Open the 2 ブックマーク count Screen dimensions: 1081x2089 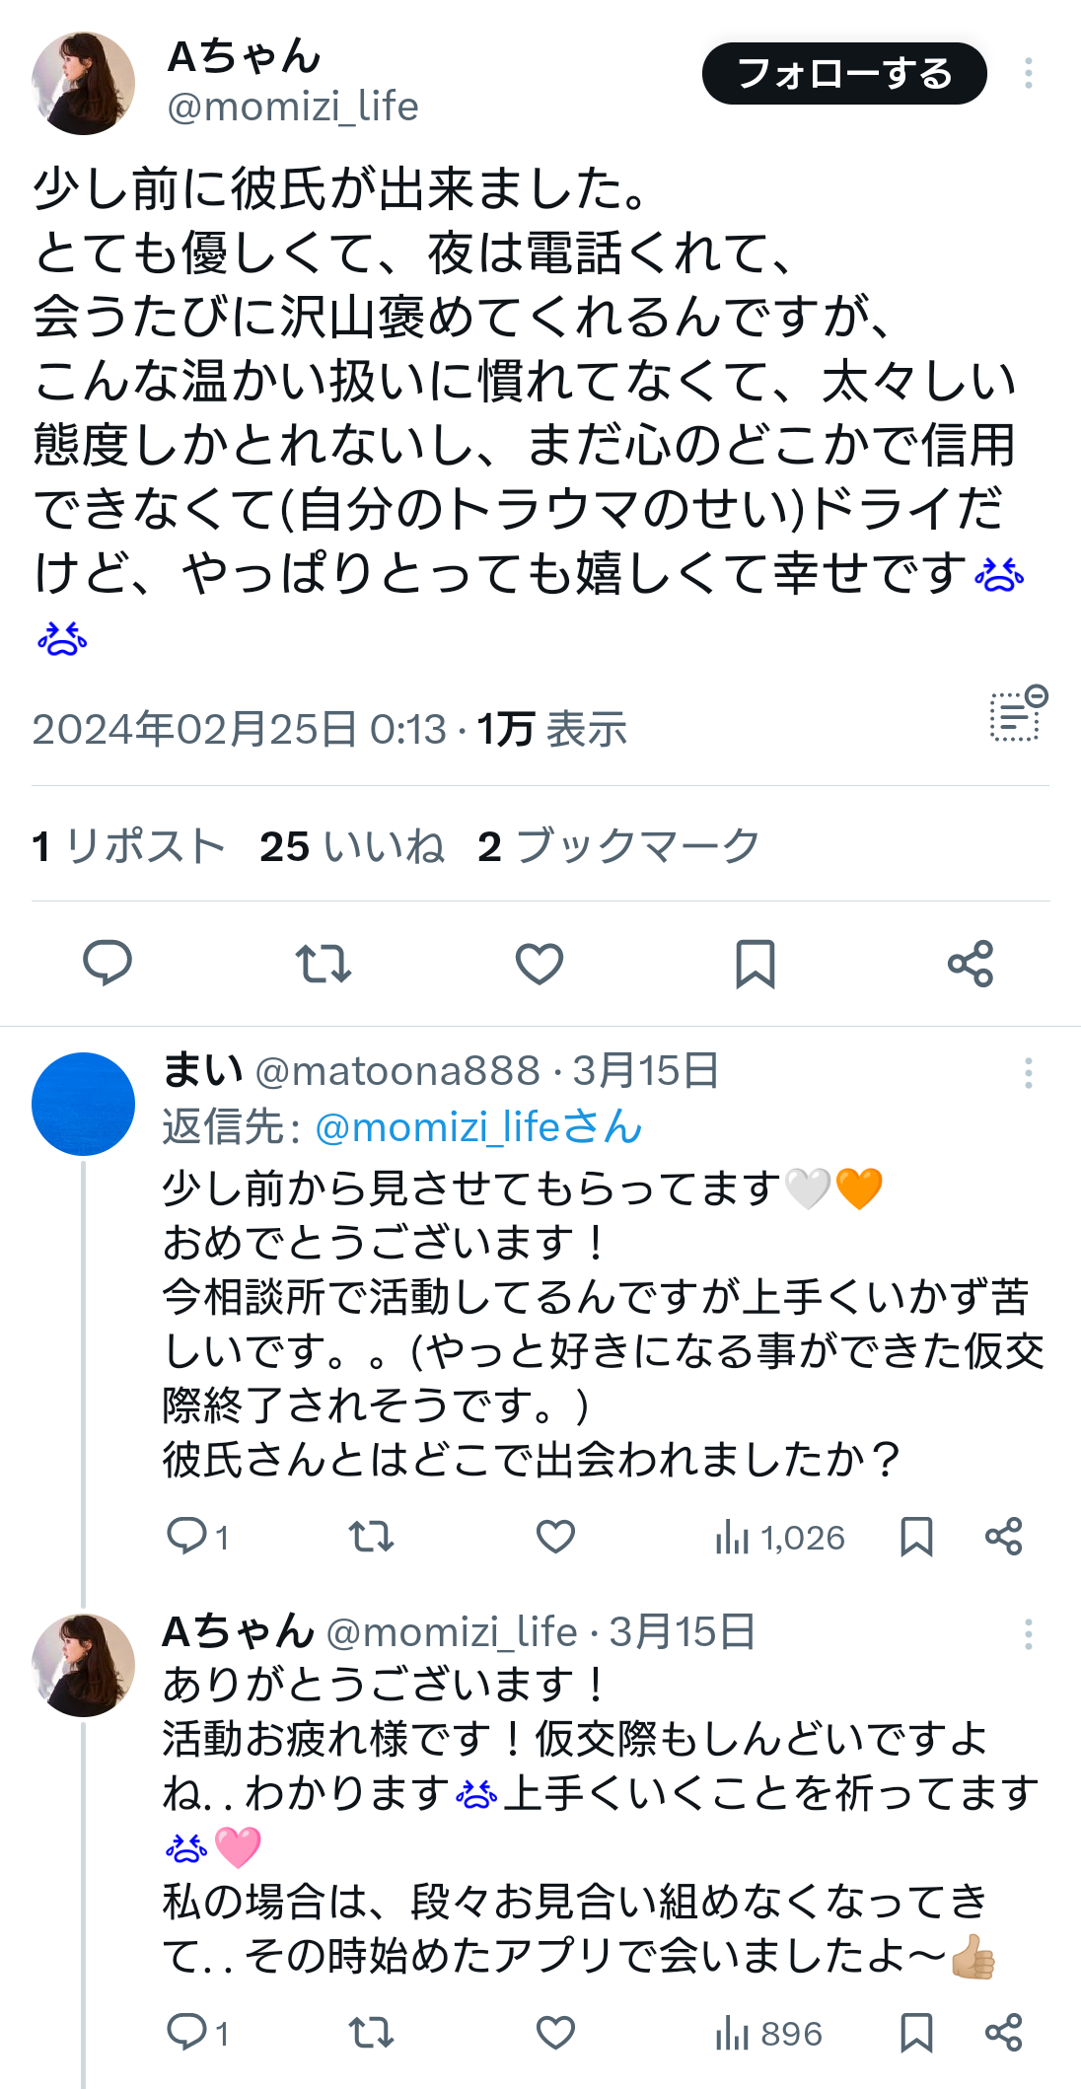pyautogui.click(x=619, y=846)
